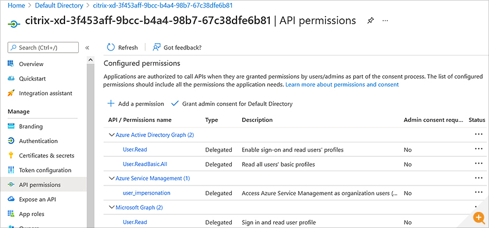This screenshot has height=228, width=489.
Task: Click the Search (Ctrl+/) input field
Action: click(x=43, y=48)
